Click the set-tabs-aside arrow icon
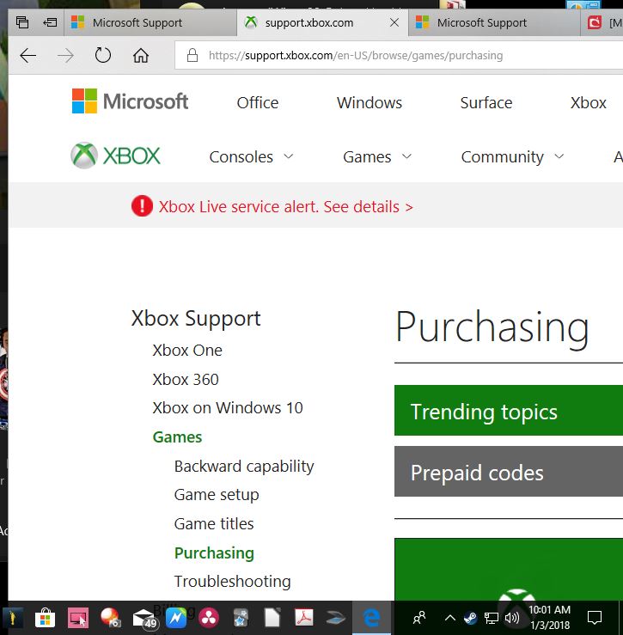Viewport: 623px width, 635px height. (x=50, y=22)
